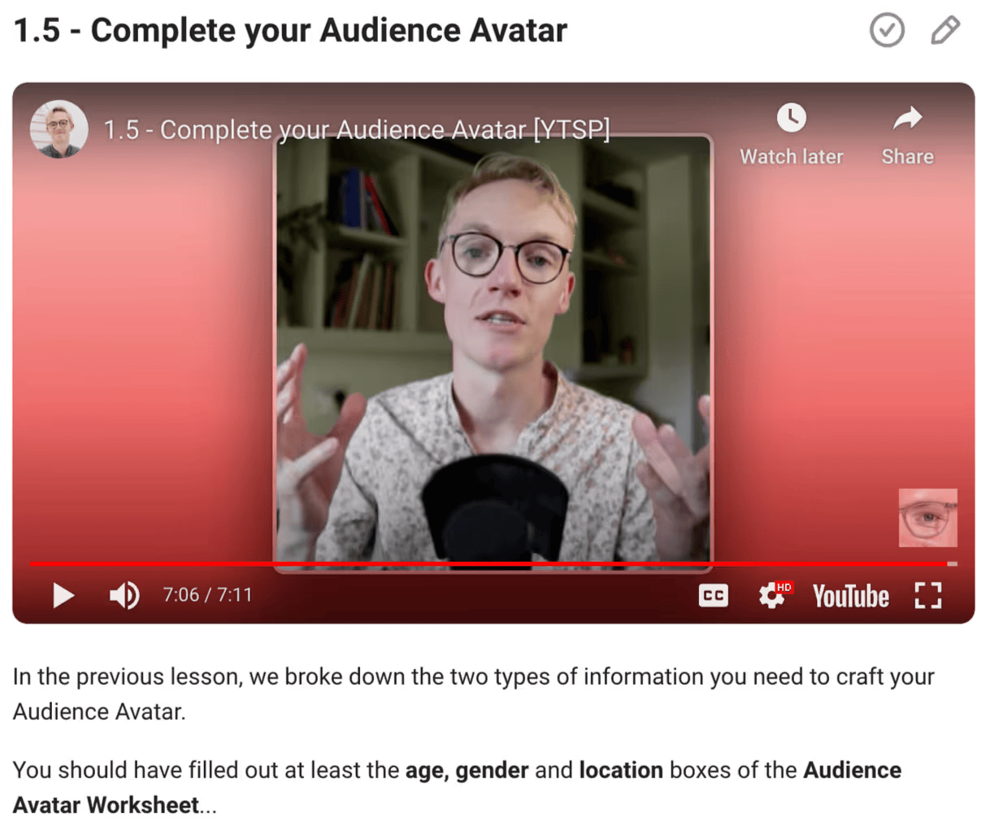Click the bold 'age, gender' text
986x840 pixels.
[467, 770]
